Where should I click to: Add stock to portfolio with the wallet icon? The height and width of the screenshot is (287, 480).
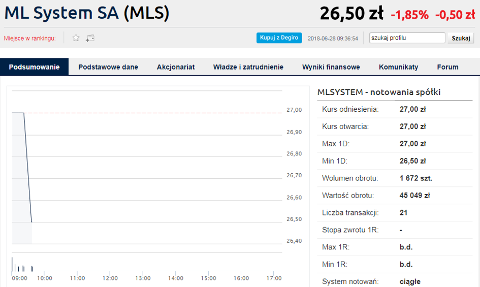tap(90, 38)
